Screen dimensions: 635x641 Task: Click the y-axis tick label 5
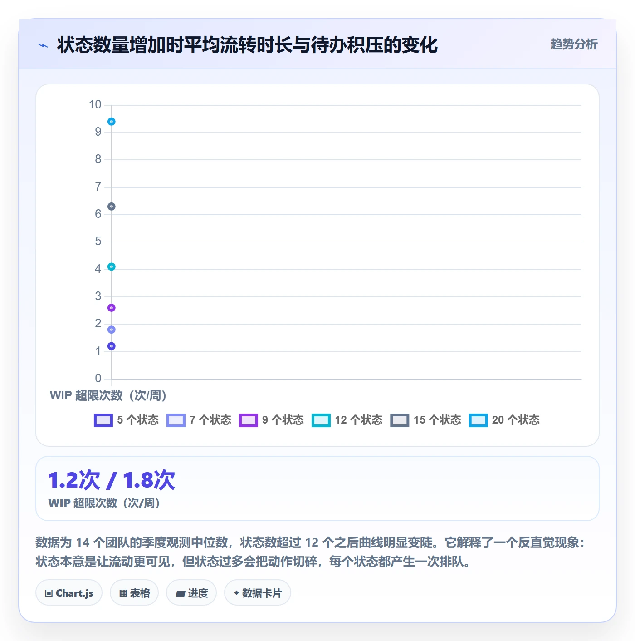point(98,242)
